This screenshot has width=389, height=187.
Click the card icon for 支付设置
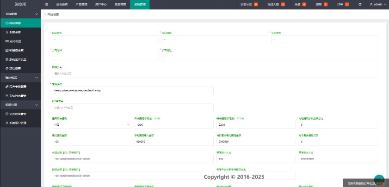(x=7, y=41)
